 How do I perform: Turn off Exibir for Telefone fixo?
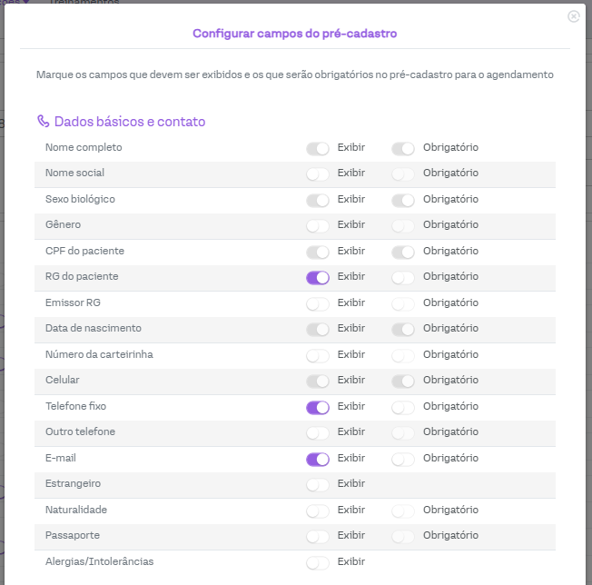[x=318, y=407]
